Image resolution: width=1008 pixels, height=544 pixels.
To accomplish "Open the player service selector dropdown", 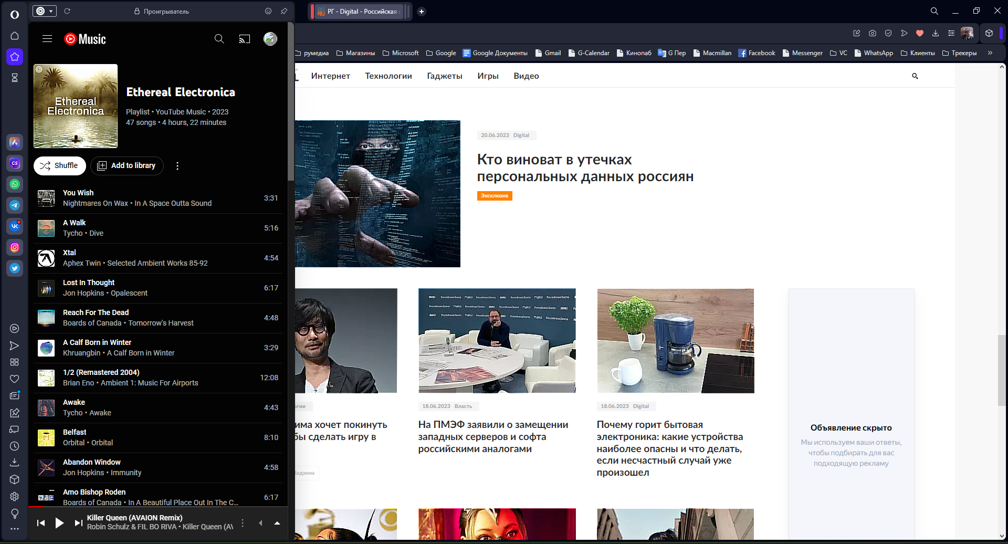I will [x=45, y=11].
